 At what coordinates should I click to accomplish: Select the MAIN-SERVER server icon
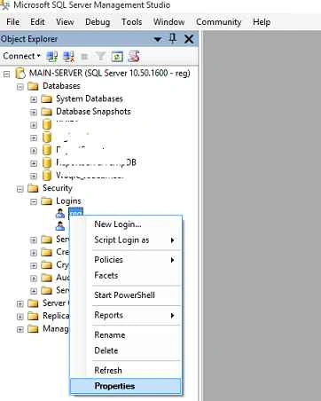point(20,74)
